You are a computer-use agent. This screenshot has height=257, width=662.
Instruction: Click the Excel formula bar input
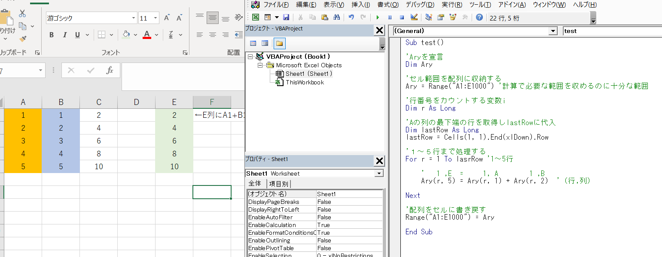(x=183, y=77)
